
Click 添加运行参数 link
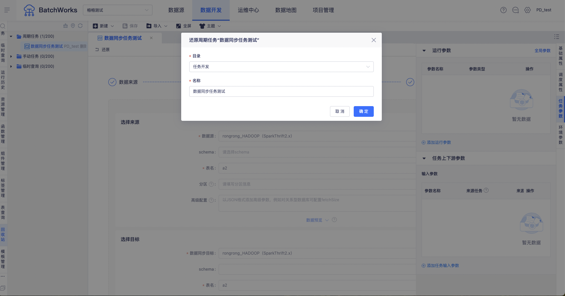[436, 142]
